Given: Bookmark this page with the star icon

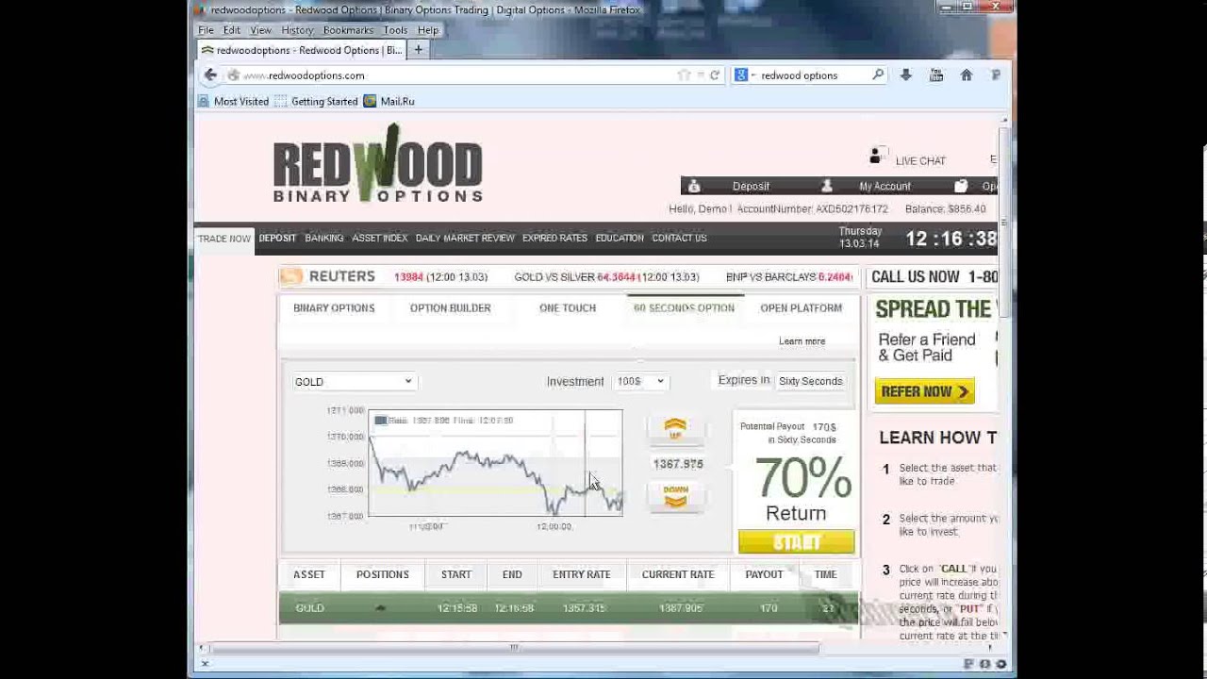Looking at the screenshot, I should pyautogui.click(x=684, y=75).
